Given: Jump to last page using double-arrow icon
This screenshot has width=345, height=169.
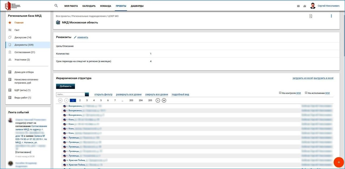Looking at the screenshot, I should click(164, 100).
